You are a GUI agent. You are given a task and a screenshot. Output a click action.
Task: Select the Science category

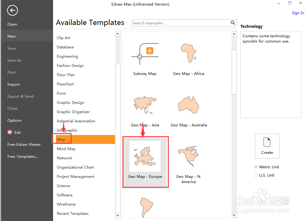pos(63,186)
